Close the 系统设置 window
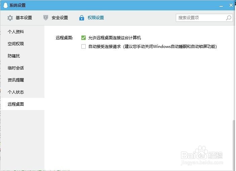 point(231,5)
